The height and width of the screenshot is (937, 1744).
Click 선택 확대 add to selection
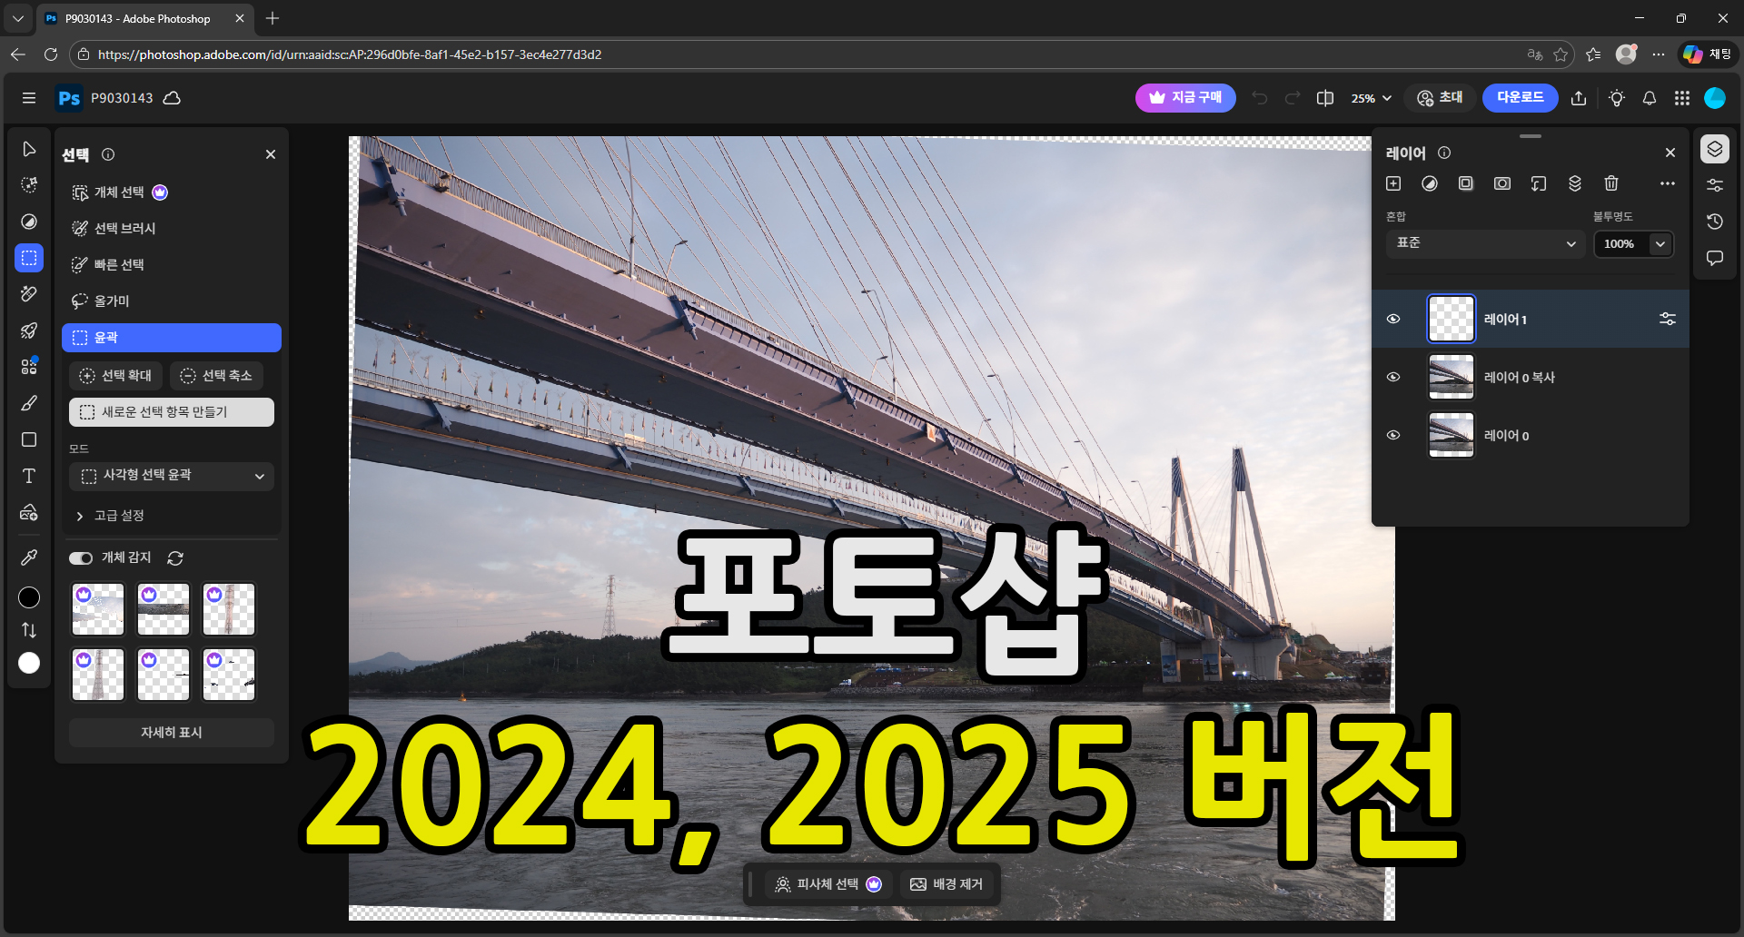click(115, 376)
